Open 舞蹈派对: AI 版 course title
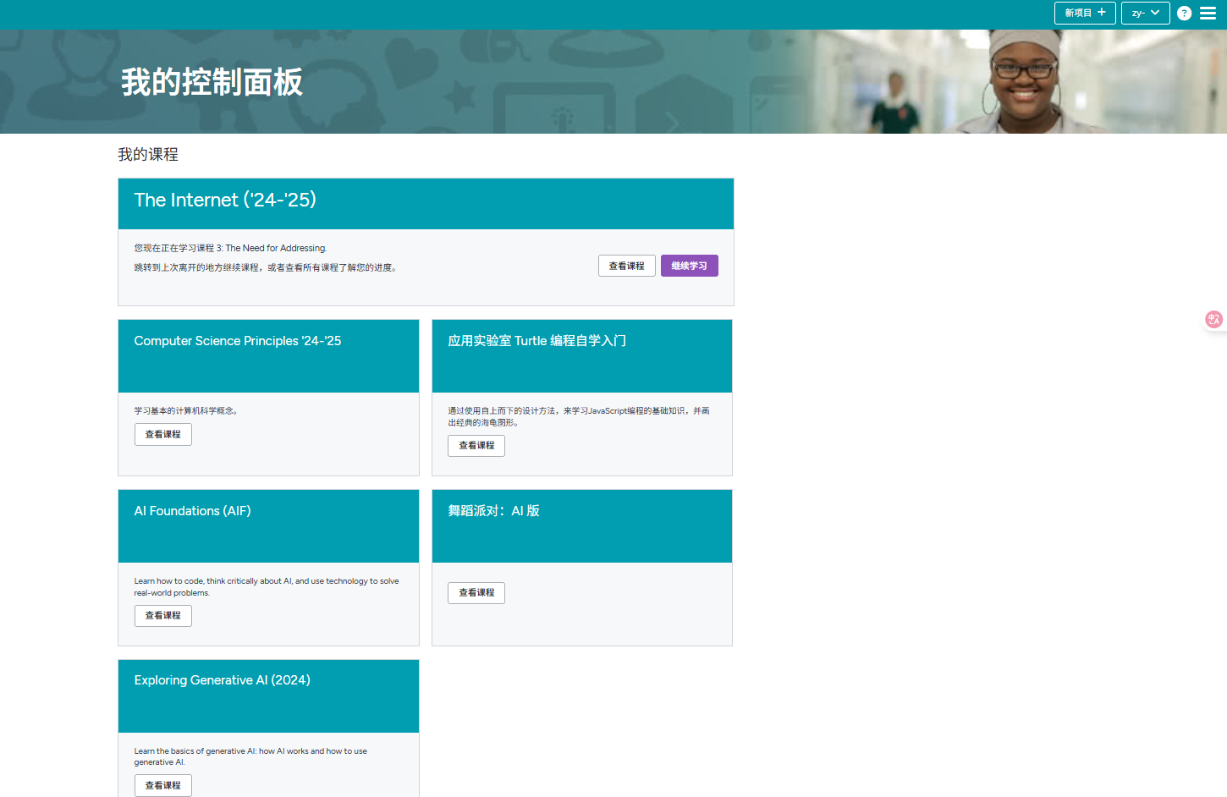The width and height of the screenshot is (1227, 797). pos(493,511)
